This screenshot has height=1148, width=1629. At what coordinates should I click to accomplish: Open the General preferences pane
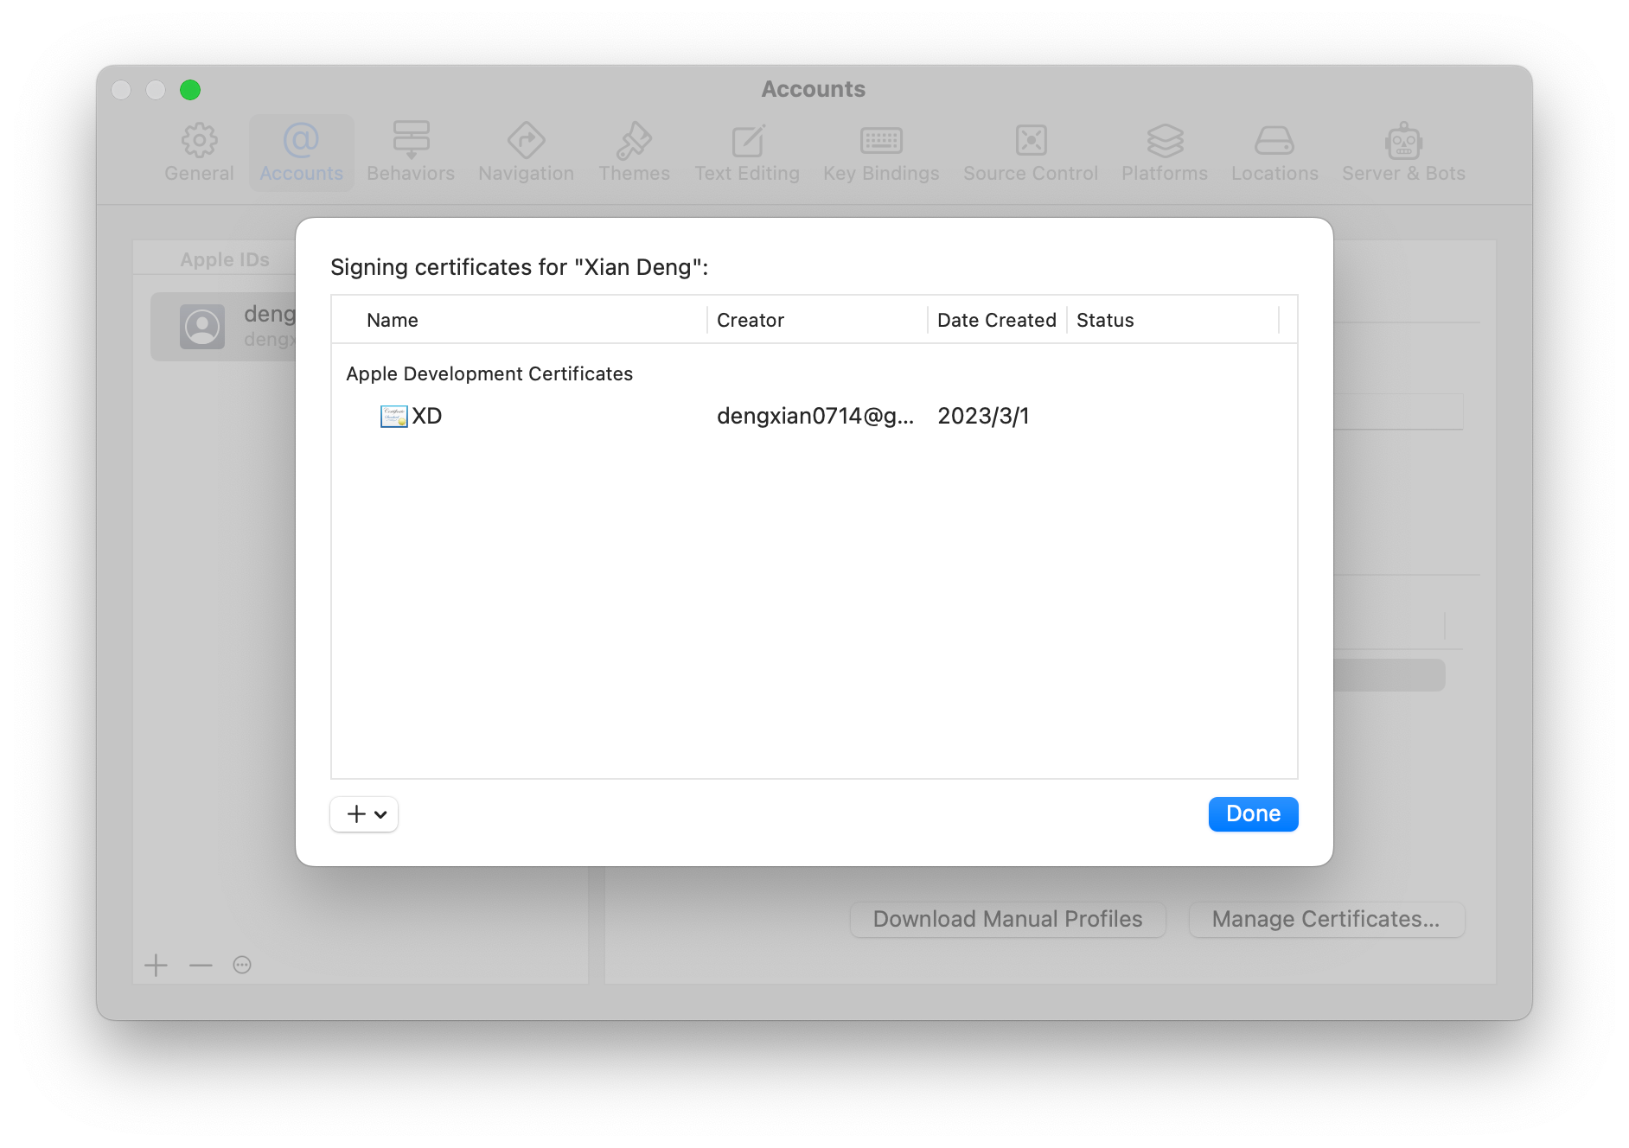pyautogui.click(x=199, y=152)
